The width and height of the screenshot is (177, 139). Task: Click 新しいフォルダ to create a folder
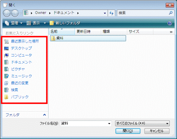point(65,23)
